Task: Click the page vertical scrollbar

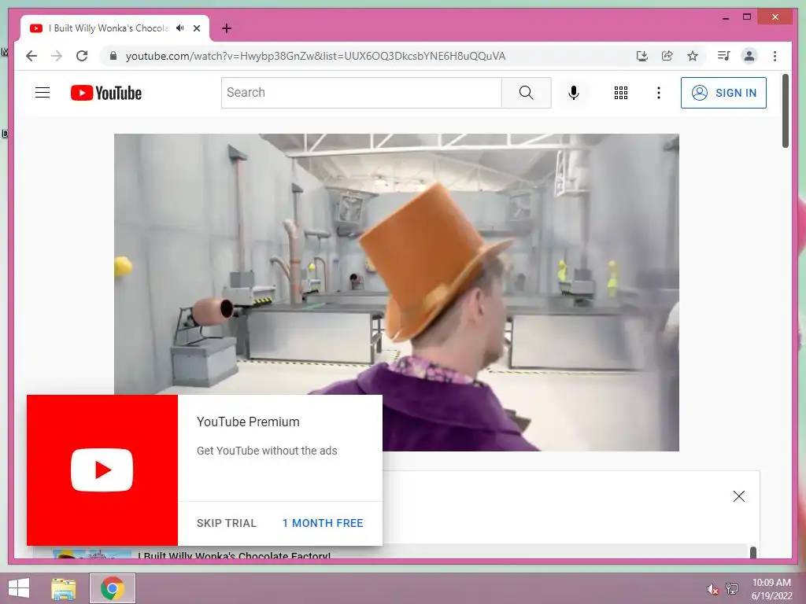Action: [x=785, y=110]
